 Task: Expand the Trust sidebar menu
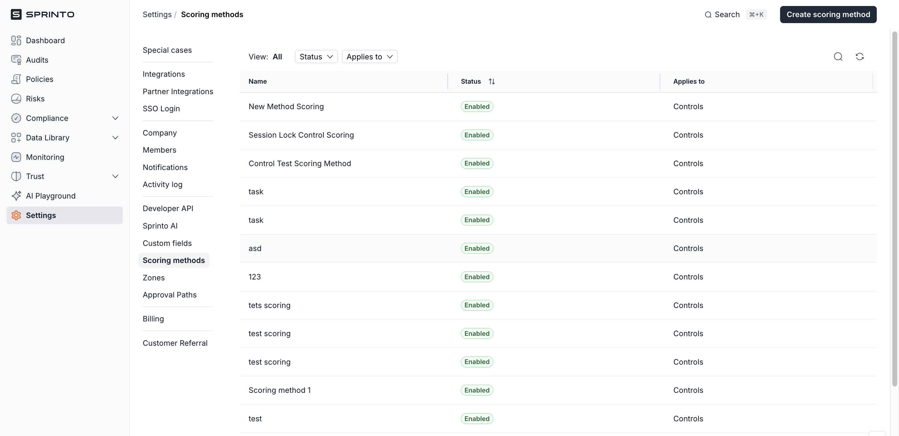coord(115,176)
